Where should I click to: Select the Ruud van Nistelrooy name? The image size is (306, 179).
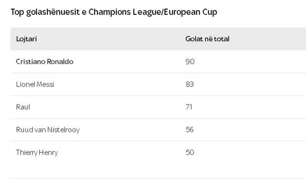click(48, 130)
